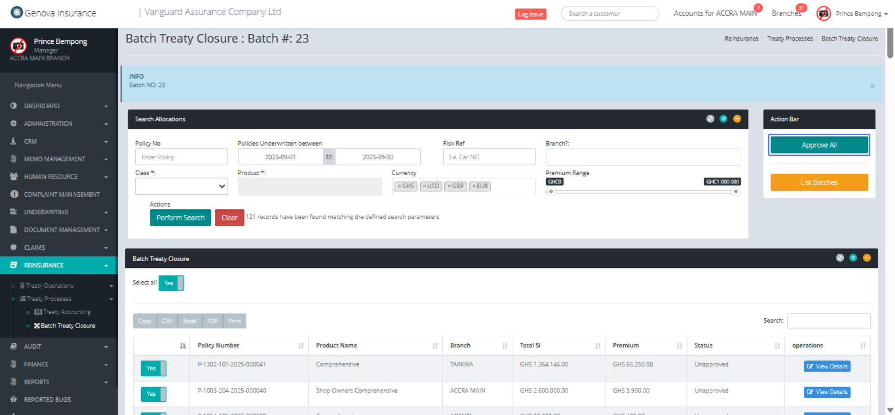
Task: Toggle Yes switch for policy P-1003-204-2025-000040
Action: [x=153, y=394]
